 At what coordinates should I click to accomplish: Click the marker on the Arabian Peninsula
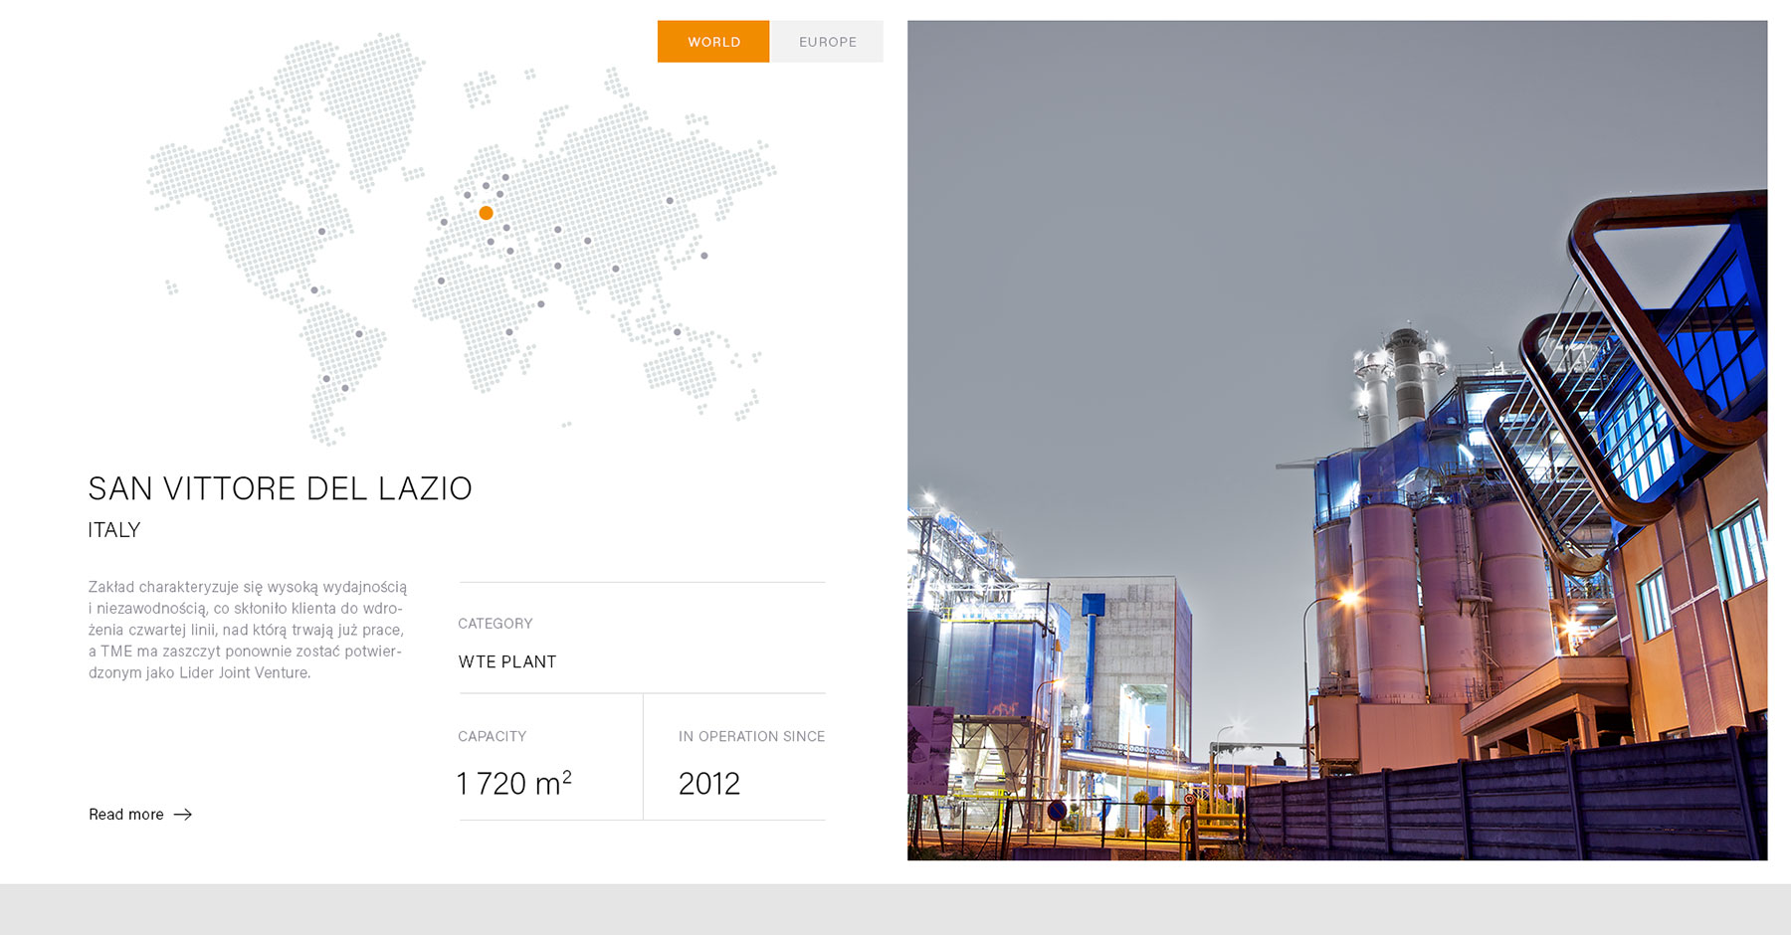(x=558, y=266)
